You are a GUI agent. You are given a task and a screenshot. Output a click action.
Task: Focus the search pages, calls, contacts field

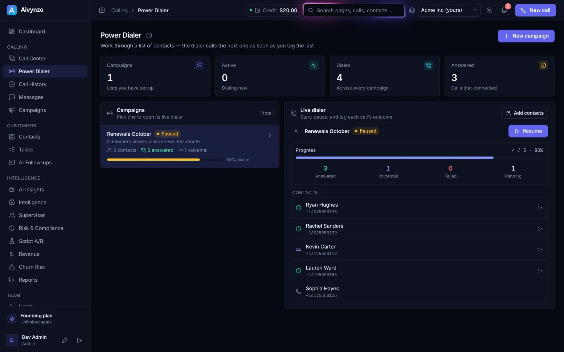354,10
